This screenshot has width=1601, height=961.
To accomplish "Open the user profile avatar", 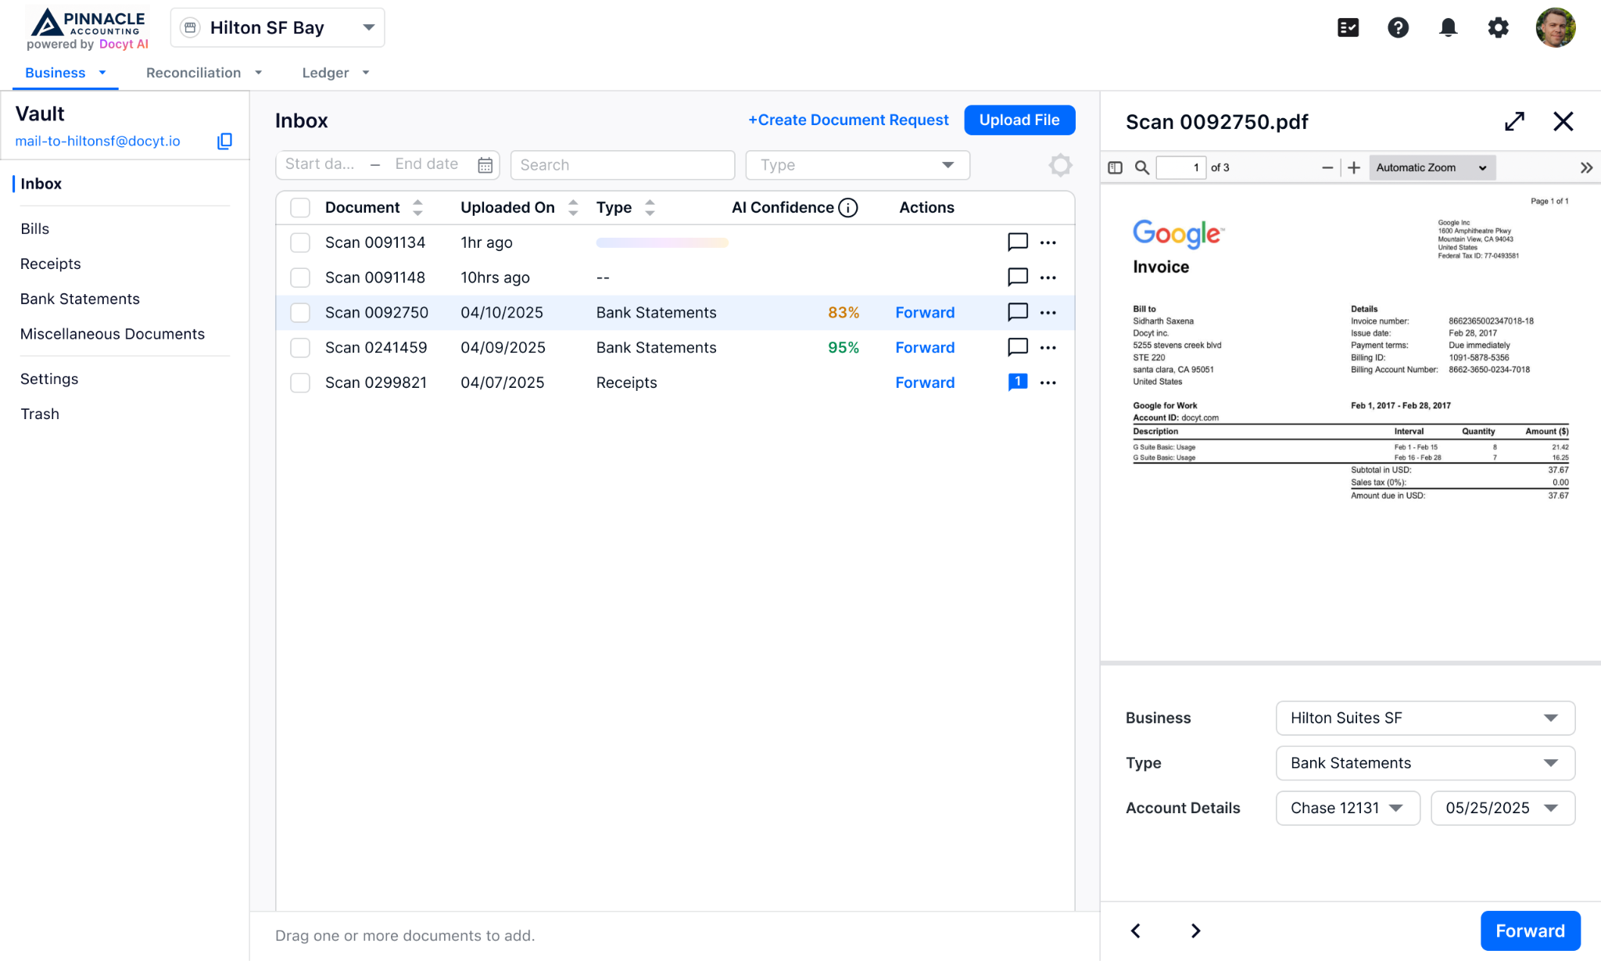I will (1556, 28).
